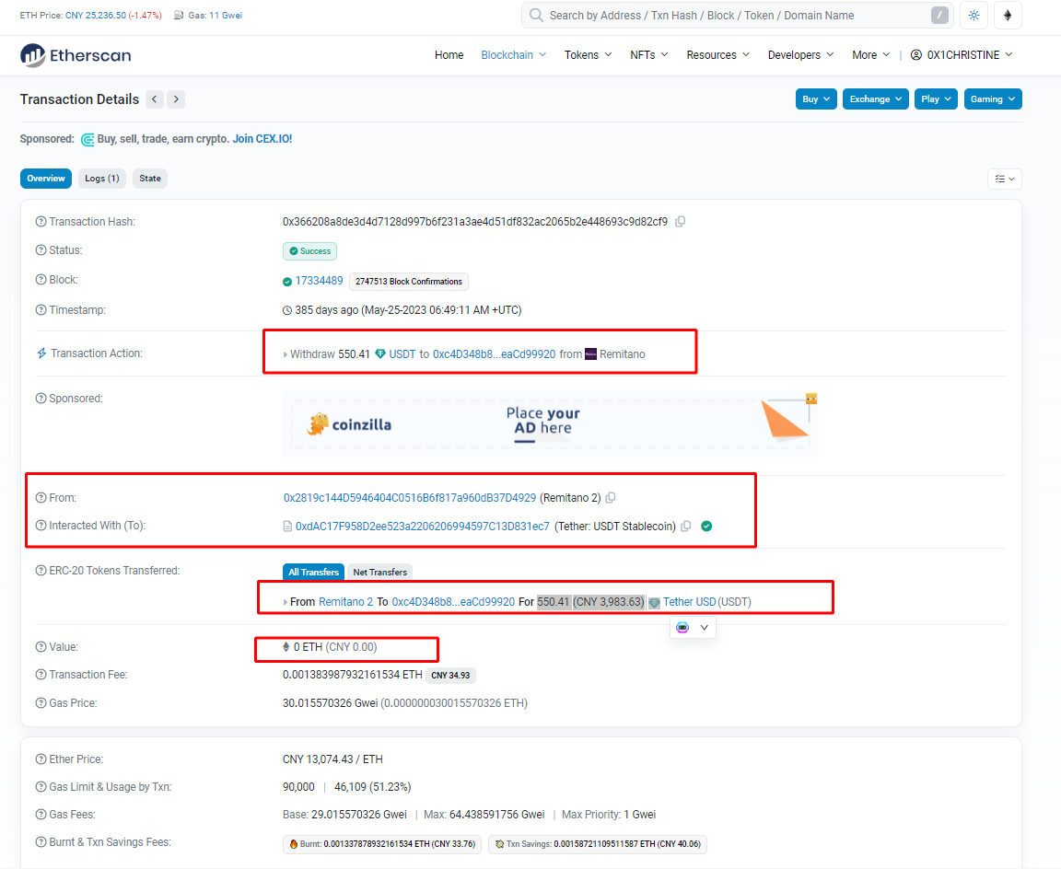Switch to Net Transfers view
This screenshot has width=1061, height=869.
pyautogui.click(x=379, y=573)
